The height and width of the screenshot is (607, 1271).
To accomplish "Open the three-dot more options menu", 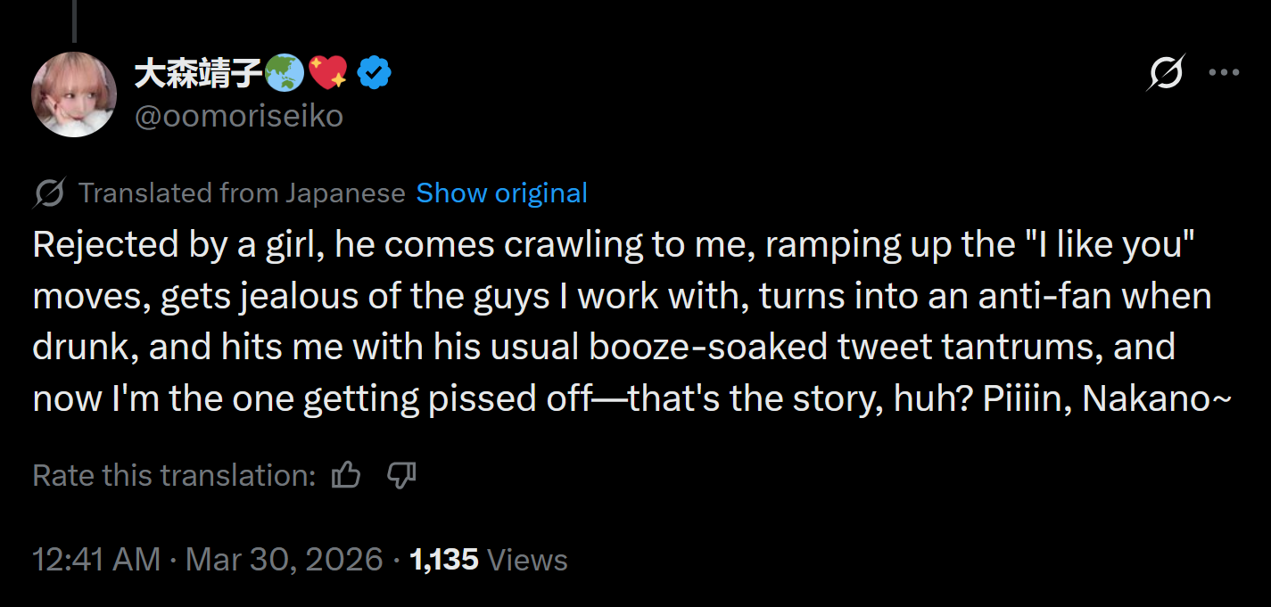I will (x=1224, y=73).
